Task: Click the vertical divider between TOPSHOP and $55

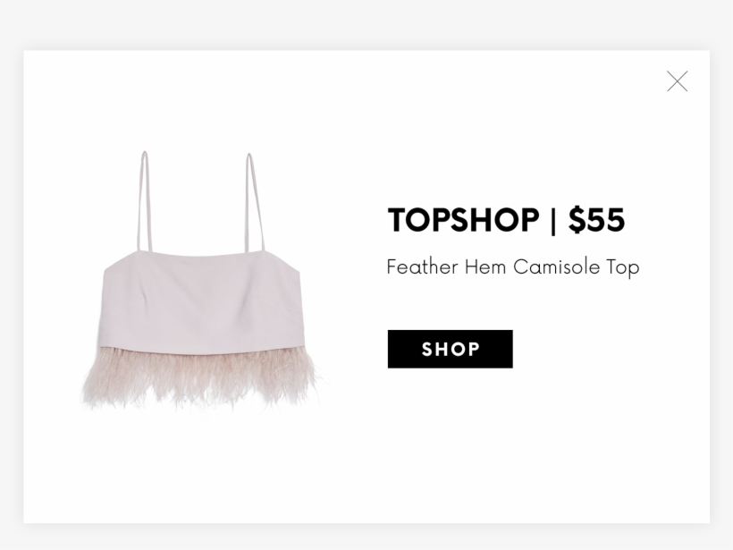Action: pos(553,220)
